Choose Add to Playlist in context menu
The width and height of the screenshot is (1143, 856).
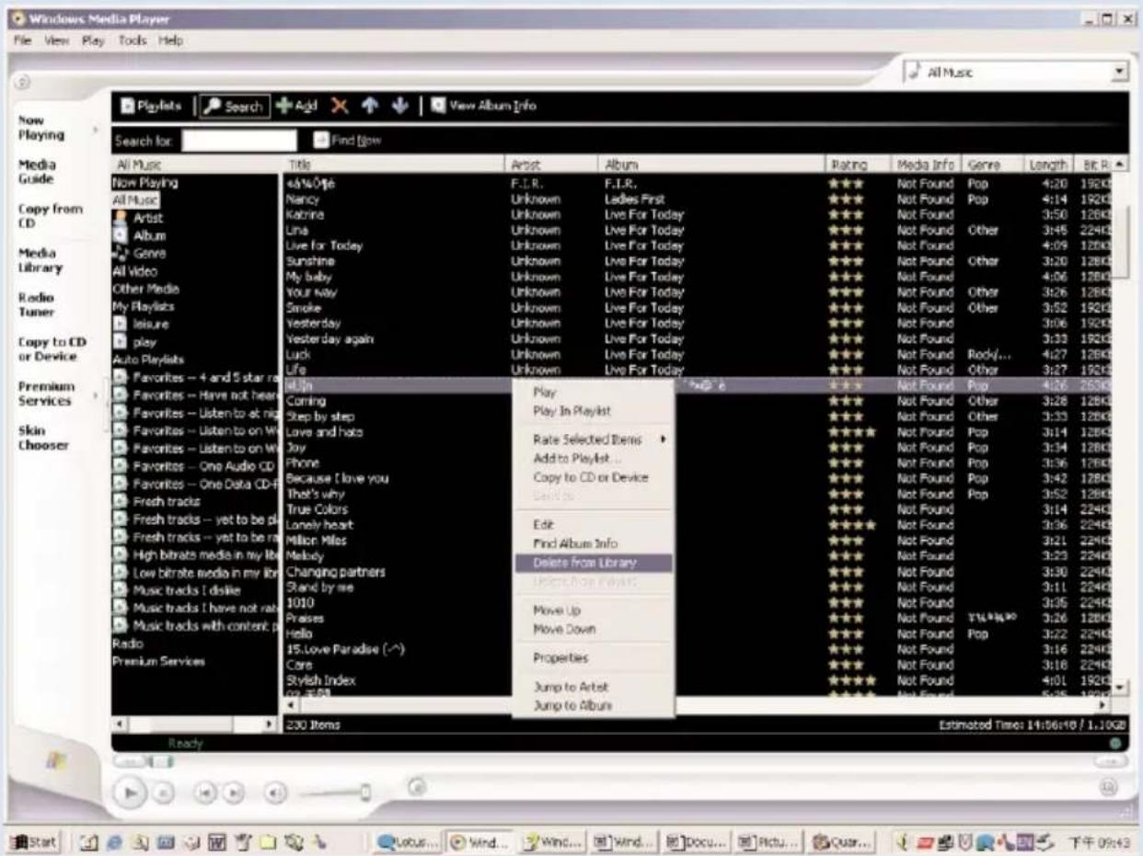pos(594,458)
